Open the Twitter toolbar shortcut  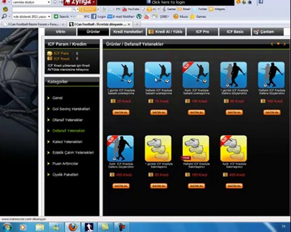[200, 9]
